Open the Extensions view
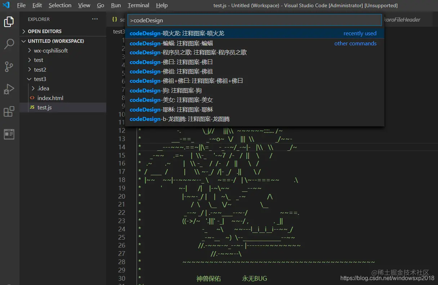The image size is (438, 285). point(9,112)
